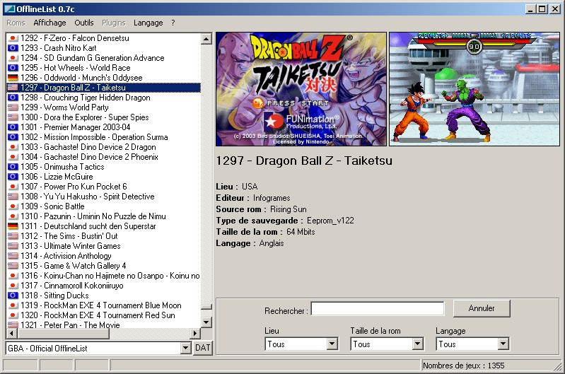This screenshot has height=374, width=565.
Task: Open the Outils menu
Action: coord(84,23)
